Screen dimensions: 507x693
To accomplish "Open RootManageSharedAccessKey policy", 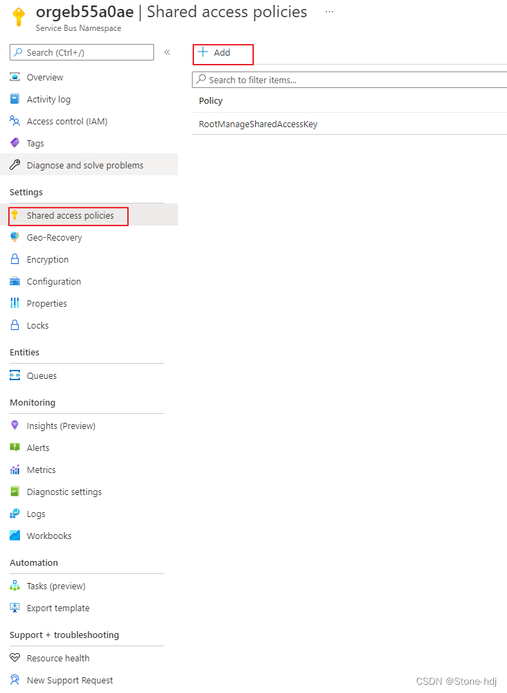I will [258, 124].
